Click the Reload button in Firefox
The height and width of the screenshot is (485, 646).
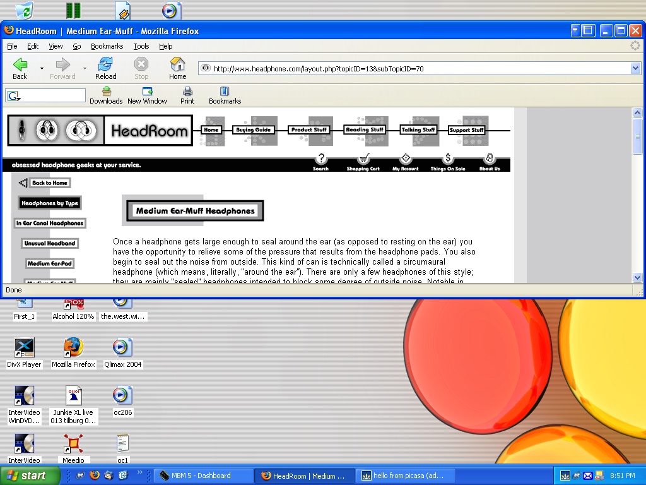click(106, 68)
